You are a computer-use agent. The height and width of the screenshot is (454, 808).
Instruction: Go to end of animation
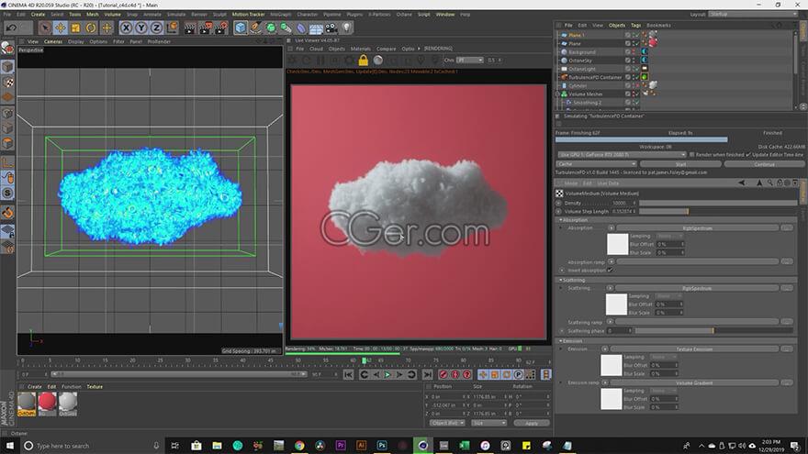point(427,375)
